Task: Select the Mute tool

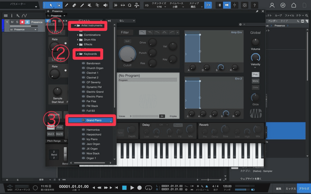Action: (x=90, y=5)
